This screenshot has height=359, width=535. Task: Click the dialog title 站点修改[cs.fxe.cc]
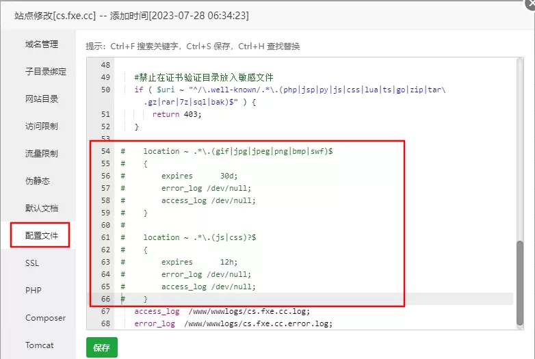point(55,16)
